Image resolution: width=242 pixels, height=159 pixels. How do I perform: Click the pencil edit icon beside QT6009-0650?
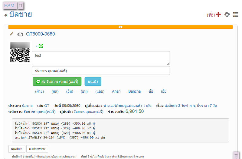click(11, 34)
